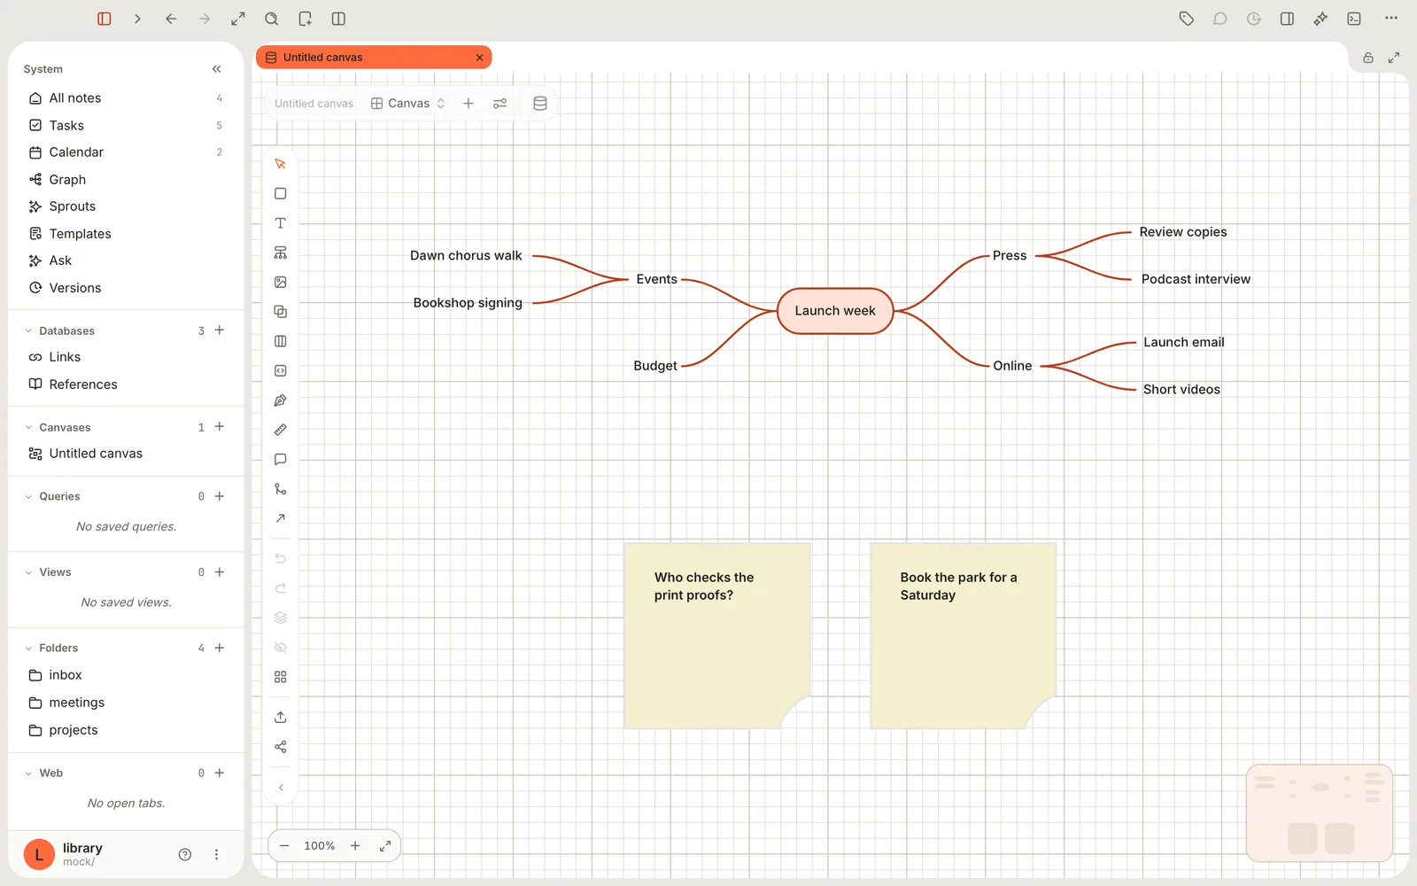This screenshot has height=886, width=1417.
Task: Zoom out with the minus button
Action: click(x=284, y=846)
